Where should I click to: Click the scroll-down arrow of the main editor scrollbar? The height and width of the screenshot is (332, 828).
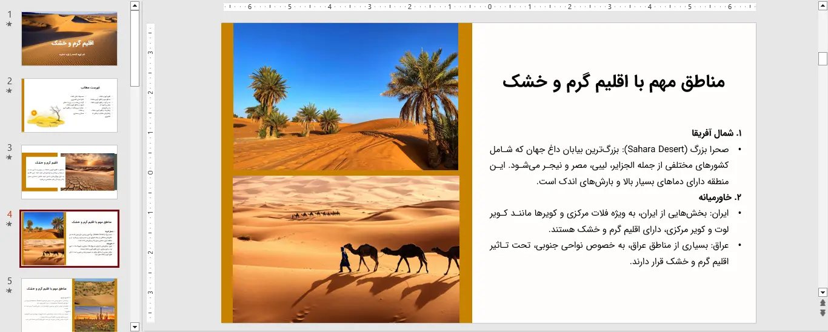[823, 292]
